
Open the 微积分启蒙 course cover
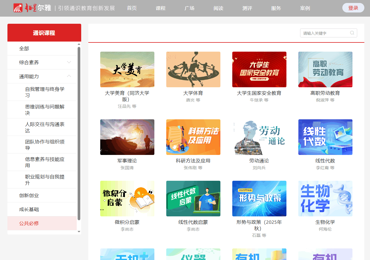pos(127,199)
